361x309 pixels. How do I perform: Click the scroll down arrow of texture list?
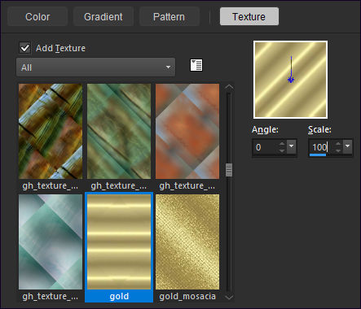point(229,298)
